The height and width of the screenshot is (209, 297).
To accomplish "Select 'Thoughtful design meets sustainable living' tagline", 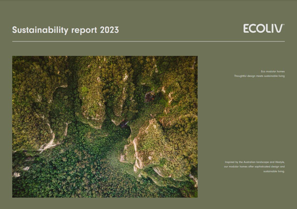I will [x=259, y=76].
